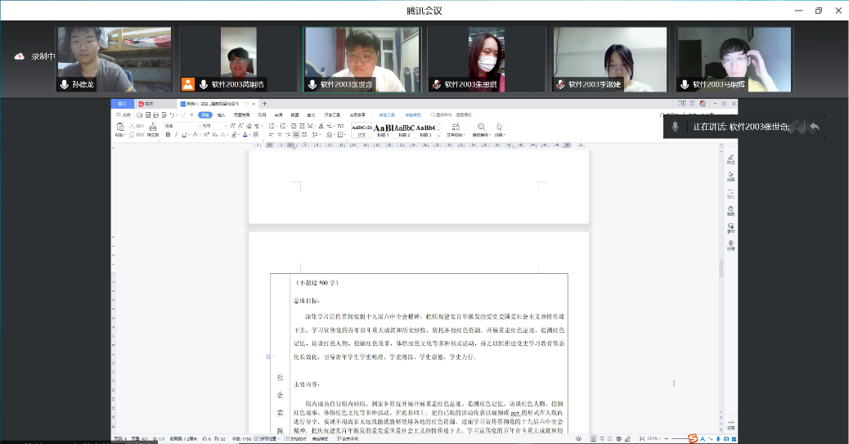Toggle Underline text formatting

tap(183, 135)
